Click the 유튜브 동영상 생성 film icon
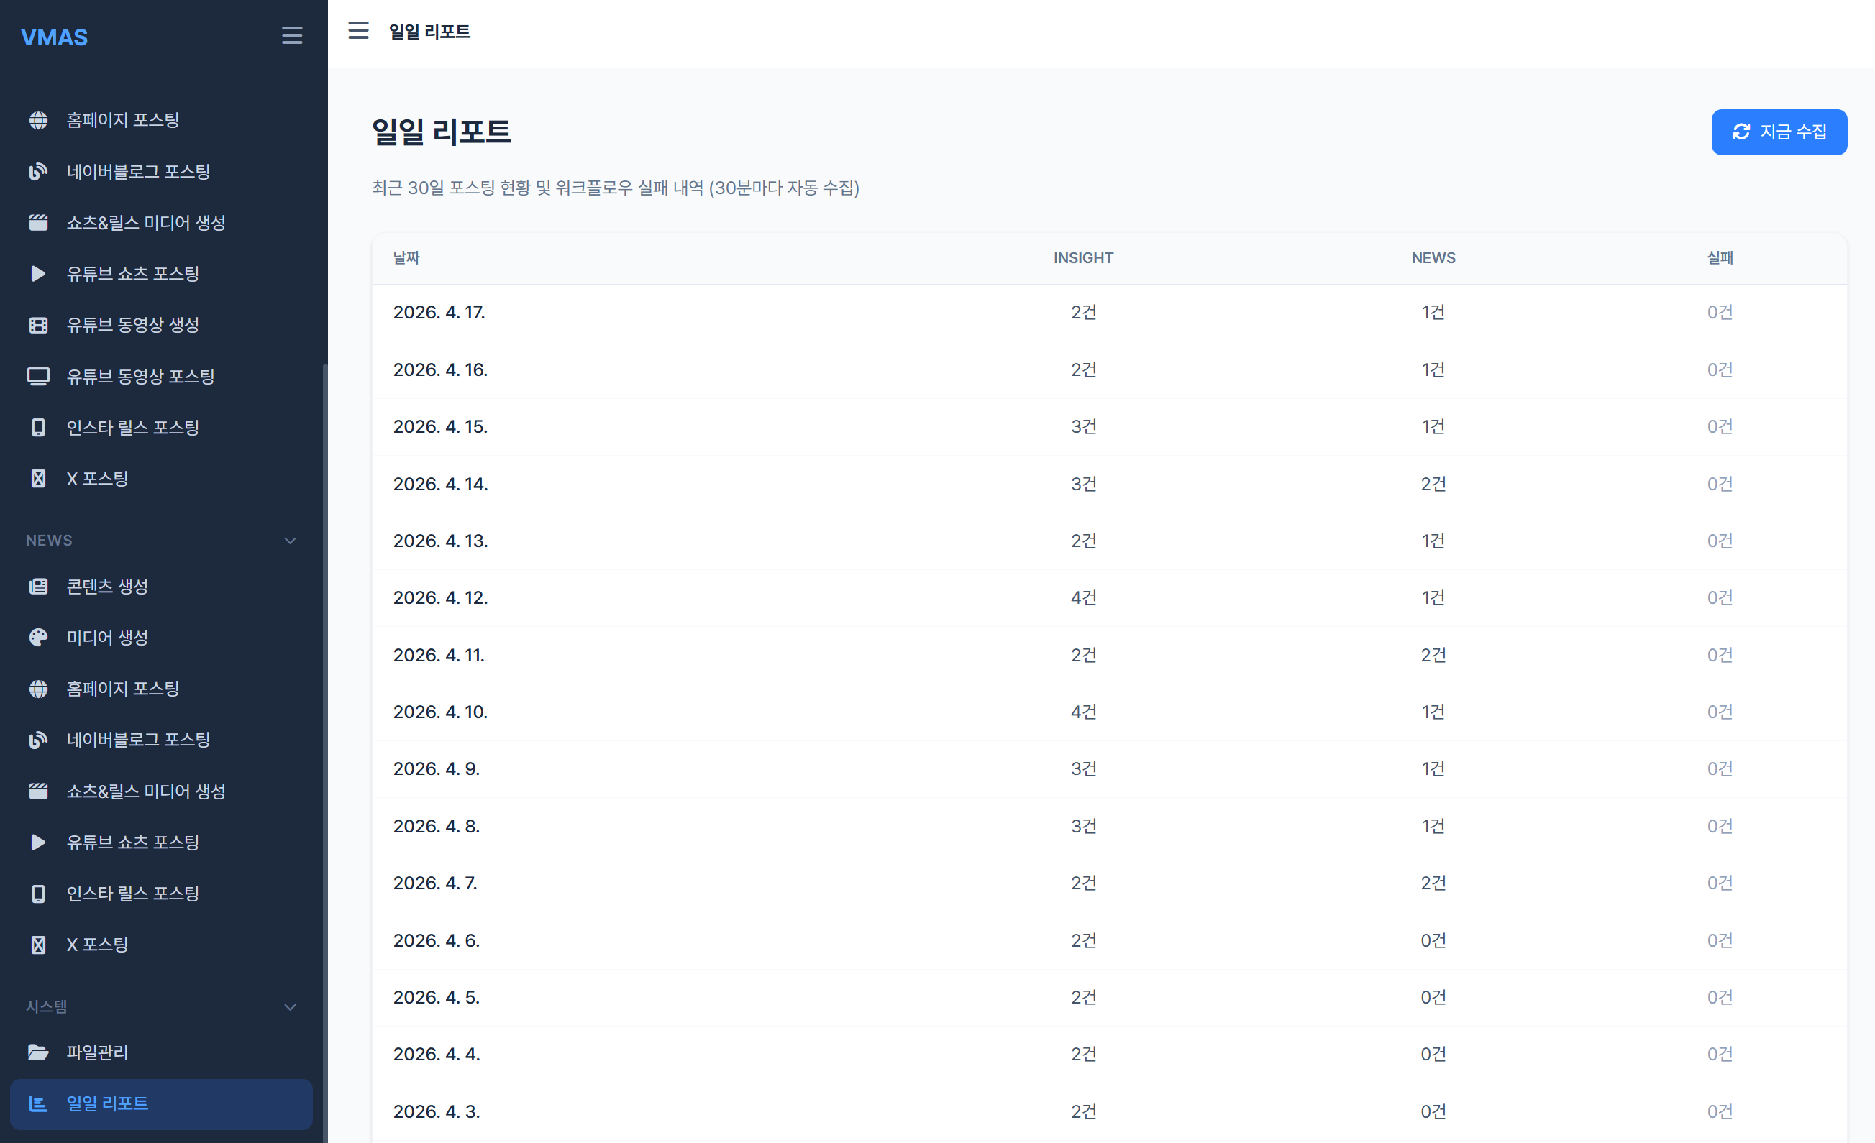This screenshot has width=1875, height=1143. [38, 325]
